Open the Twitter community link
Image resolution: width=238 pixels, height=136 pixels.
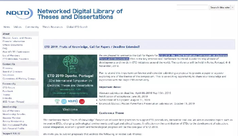(6, 95)
